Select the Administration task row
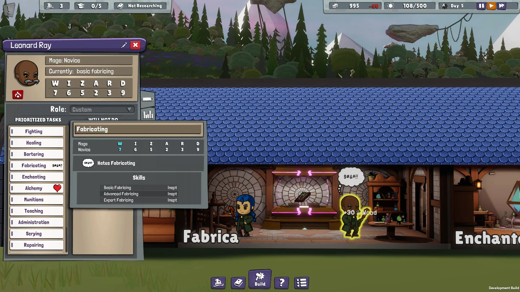This screenshot has height=292, width=520. tap(37, 222)
